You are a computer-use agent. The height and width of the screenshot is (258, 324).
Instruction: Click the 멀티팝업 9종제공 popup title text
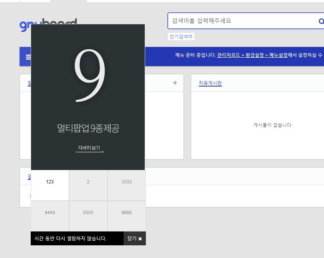88,128
